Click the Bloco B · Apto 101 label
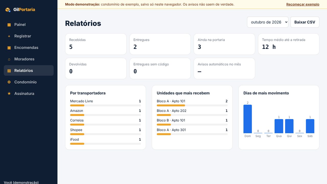This screenshot has height=184, width=327. (171, 120)
